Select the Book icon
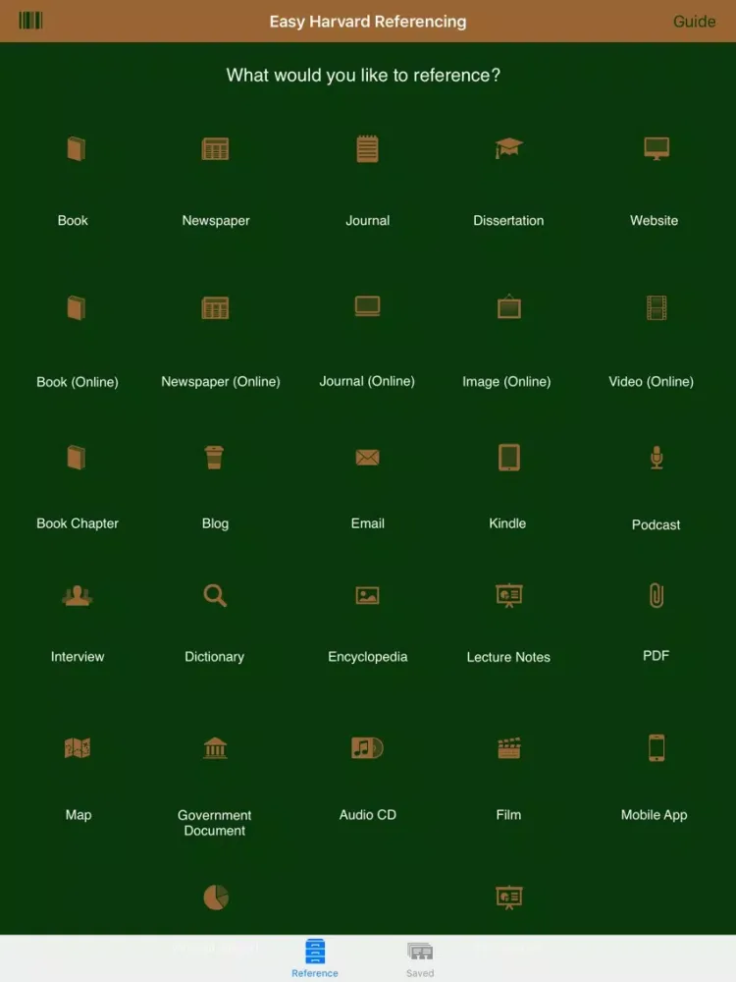736x982 pixels. coord(77,149)
